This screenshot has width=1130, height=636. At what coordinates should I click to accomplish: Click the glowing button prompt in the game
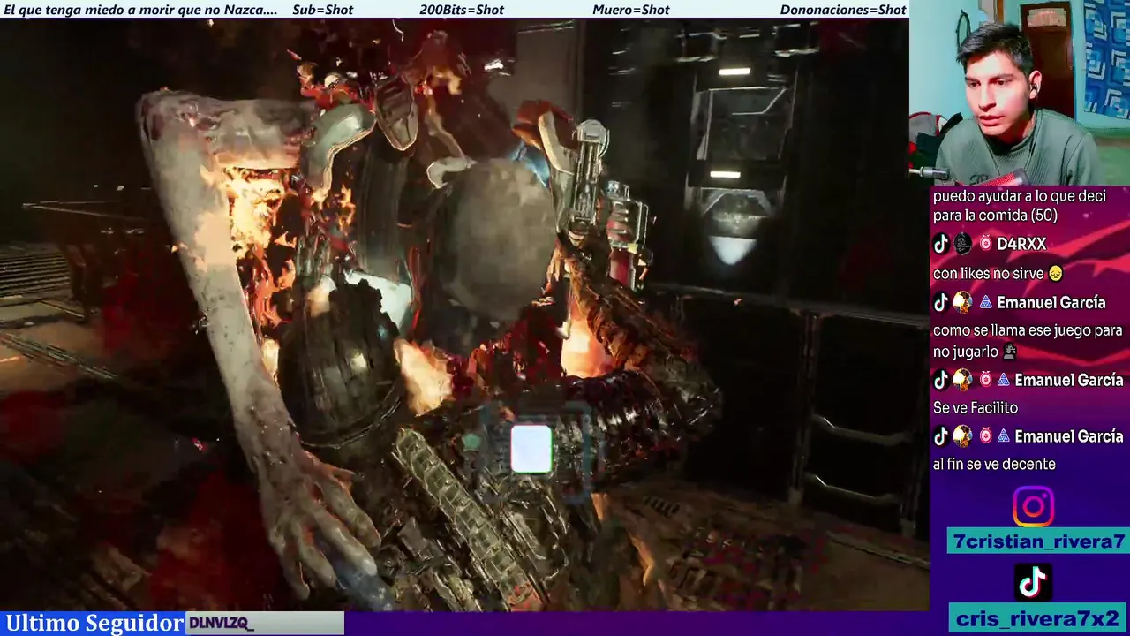pyautogui.click(x=531, y=449)
